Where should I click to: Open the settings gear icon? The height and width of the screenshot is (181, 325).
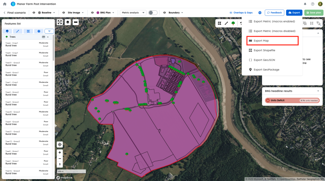pos(260,13)
